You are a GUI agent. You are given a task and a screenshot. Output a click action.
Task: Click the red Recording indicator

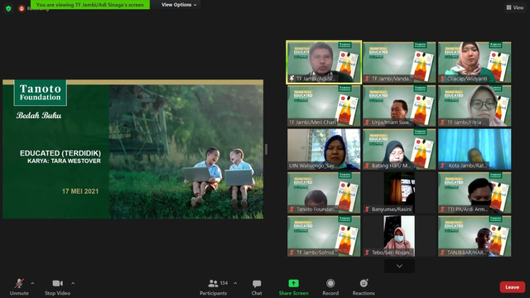[x=22, y=8]
